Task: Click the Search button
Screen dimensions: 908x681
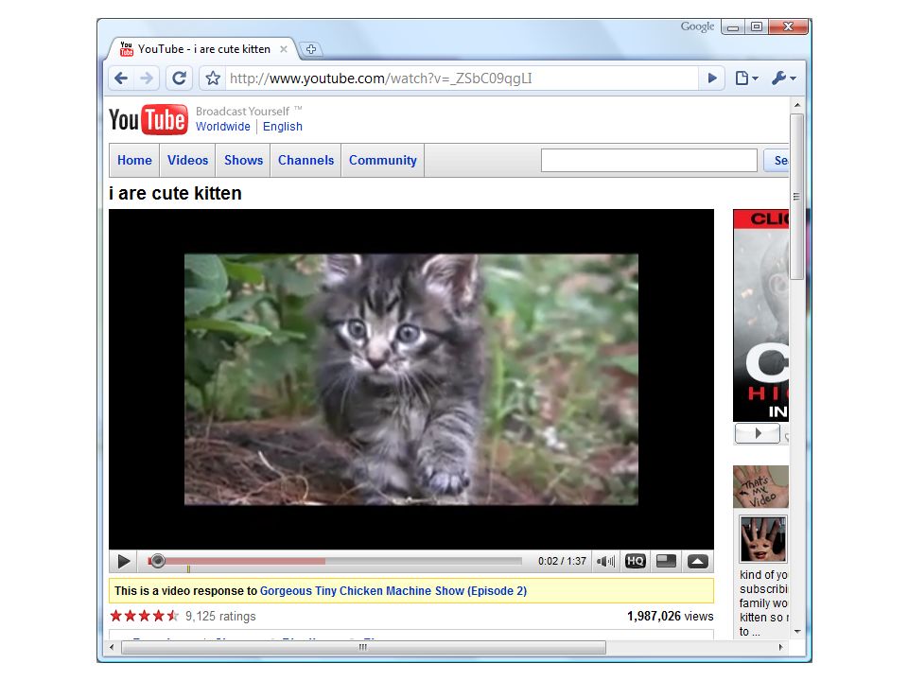Action: tap(776, 161)
